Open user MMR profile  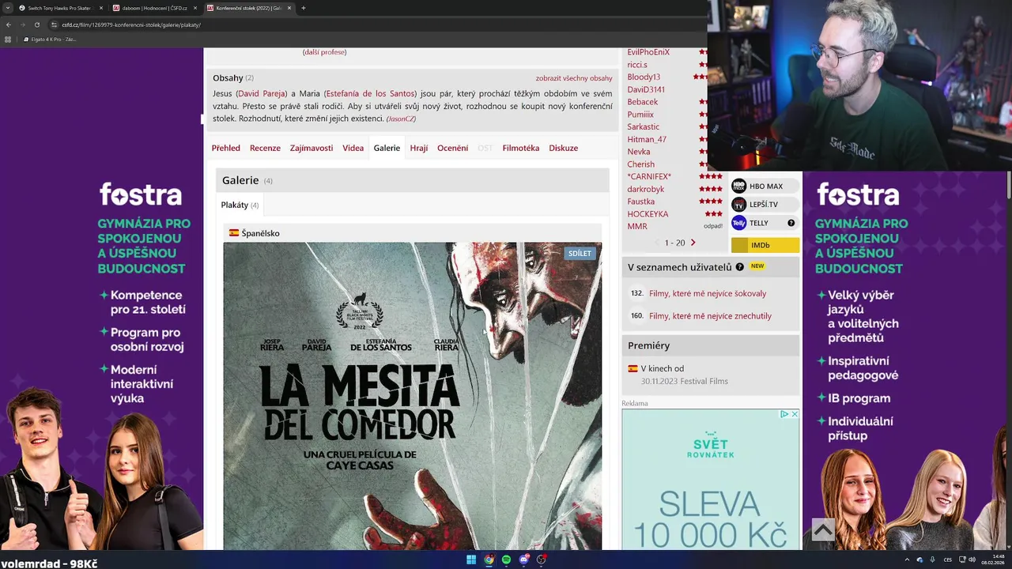(637, 226)
